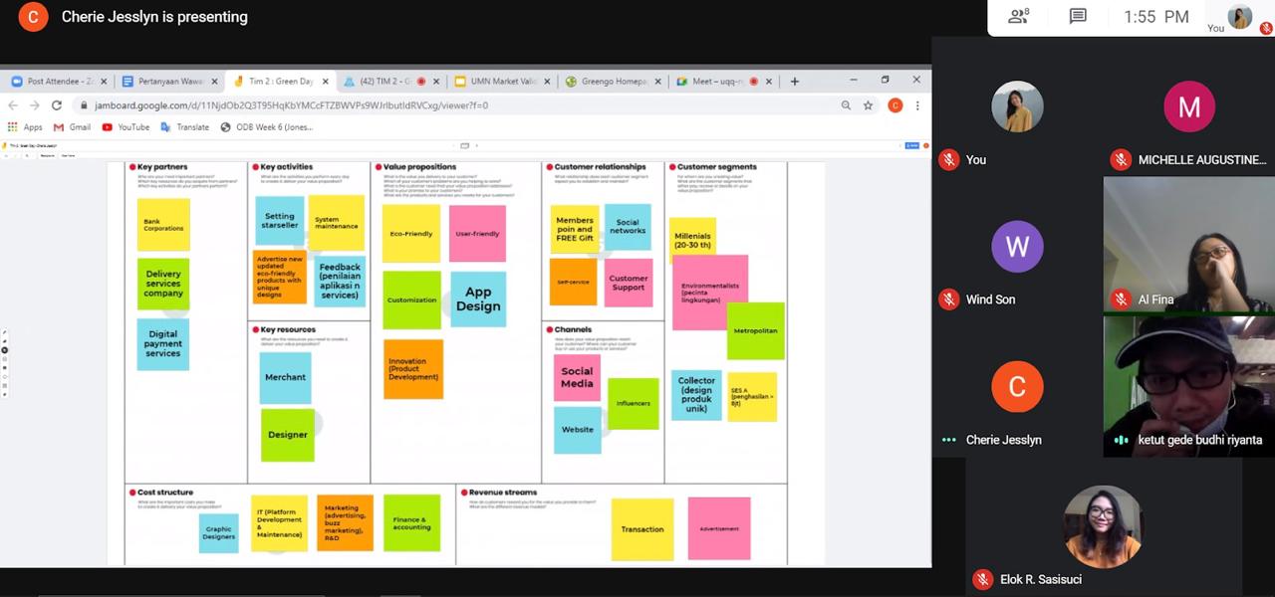Open the YouTube bookmark
Viewport: 1275px width, 597px height.
coord(126,127)
